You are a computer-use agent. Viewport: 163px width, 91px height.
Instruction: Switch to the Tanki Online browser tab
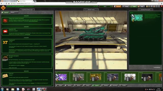click(25, 1)
